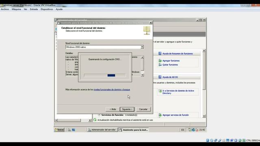Click the Inicio start button

(59, 130)
